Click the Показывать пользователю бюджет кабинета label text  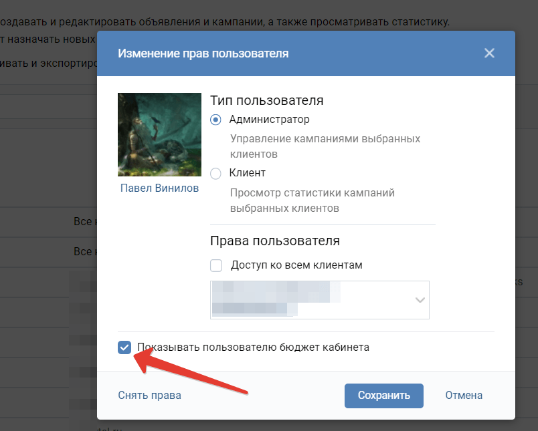point(253,347)
